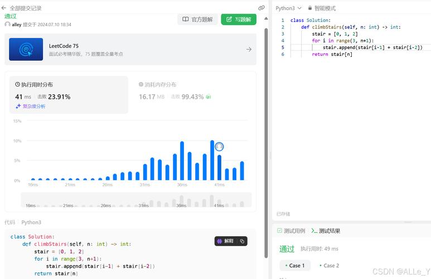Select the Case 2 result tab
Image resolution: width=431 pixels, height=279 pixels.
[x=329, y=266]
